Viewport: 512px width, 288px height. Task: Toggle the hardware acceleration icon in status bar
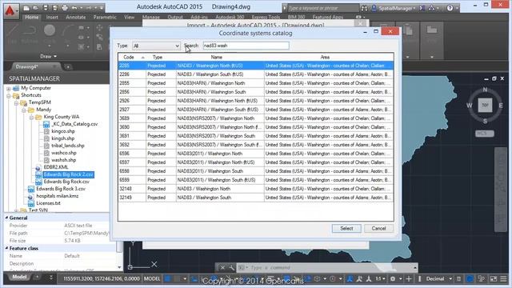(x=470, y=279)
